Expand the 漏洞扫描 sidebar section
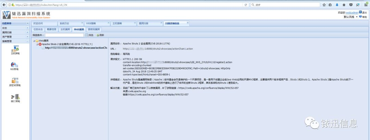The image size is (370, 140). pyautogui.click(x=27, y=32)
